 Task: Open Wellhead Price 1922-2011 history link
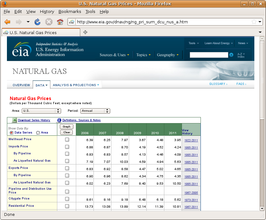[x=191, y=140]
